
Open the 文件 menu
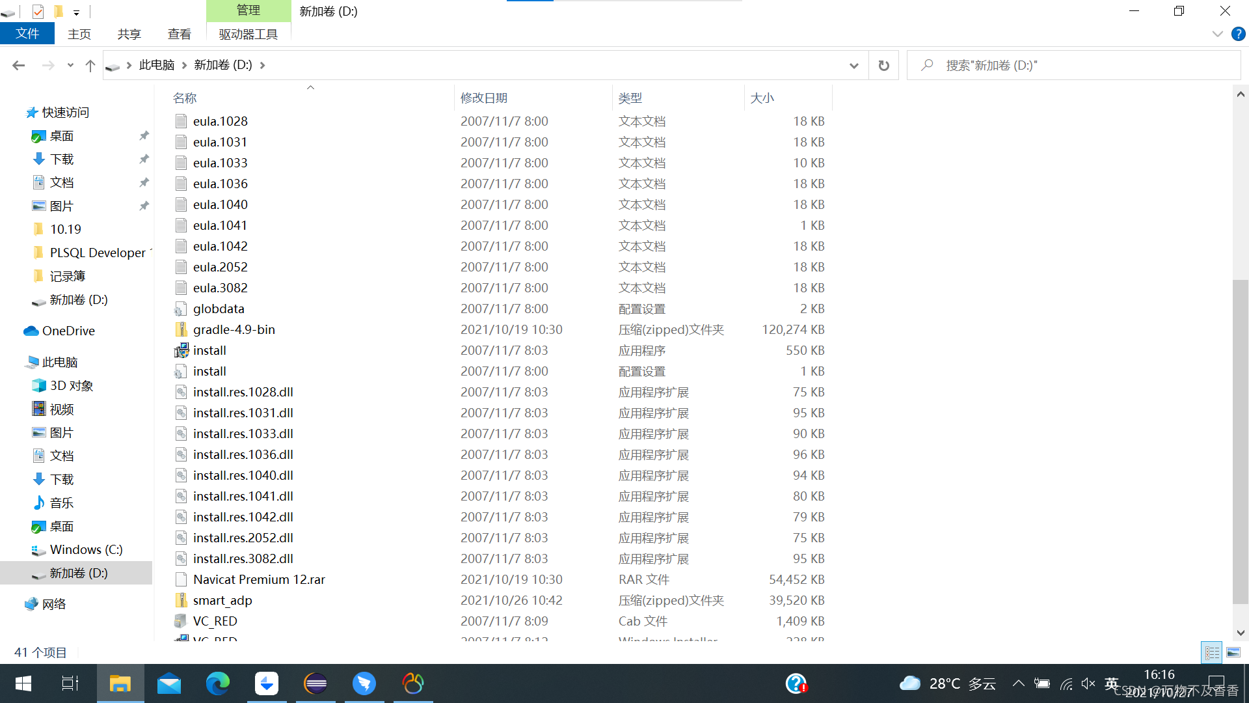(27, 34)
